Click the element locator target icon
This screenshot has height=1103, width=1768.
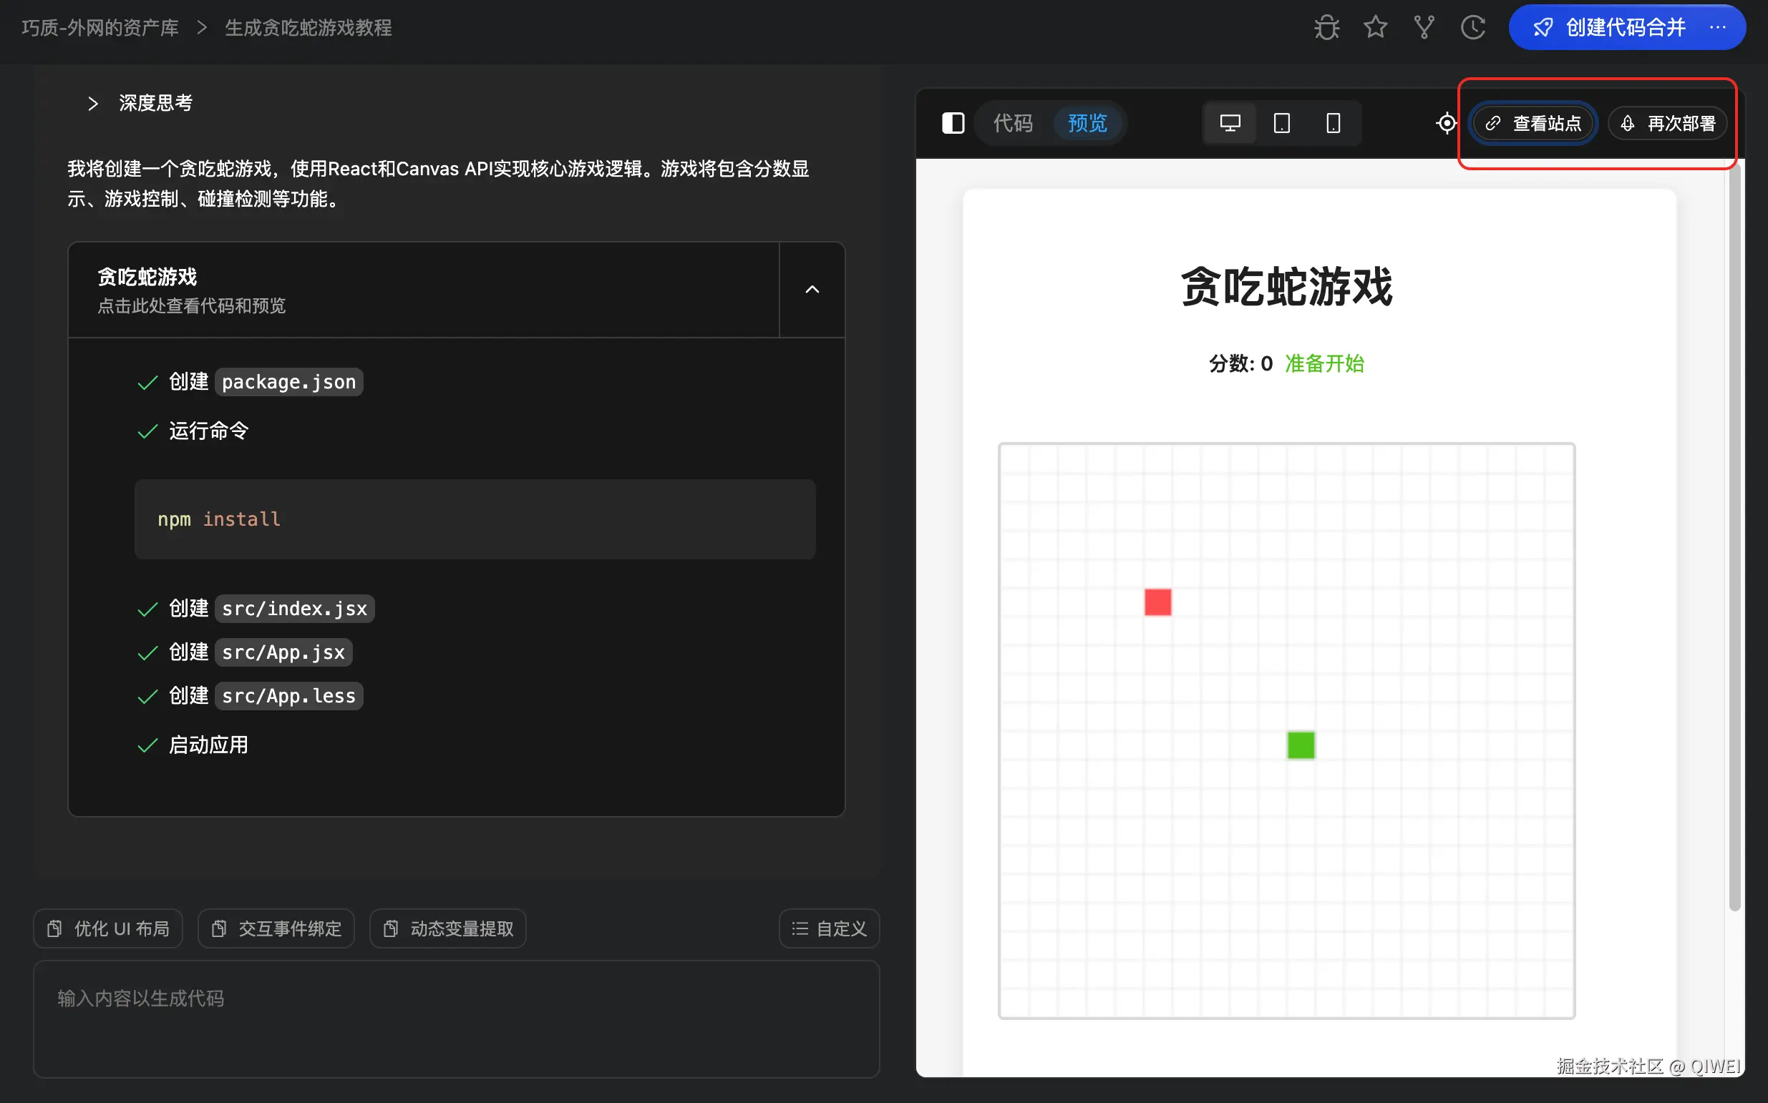[x=1446, y=123]
